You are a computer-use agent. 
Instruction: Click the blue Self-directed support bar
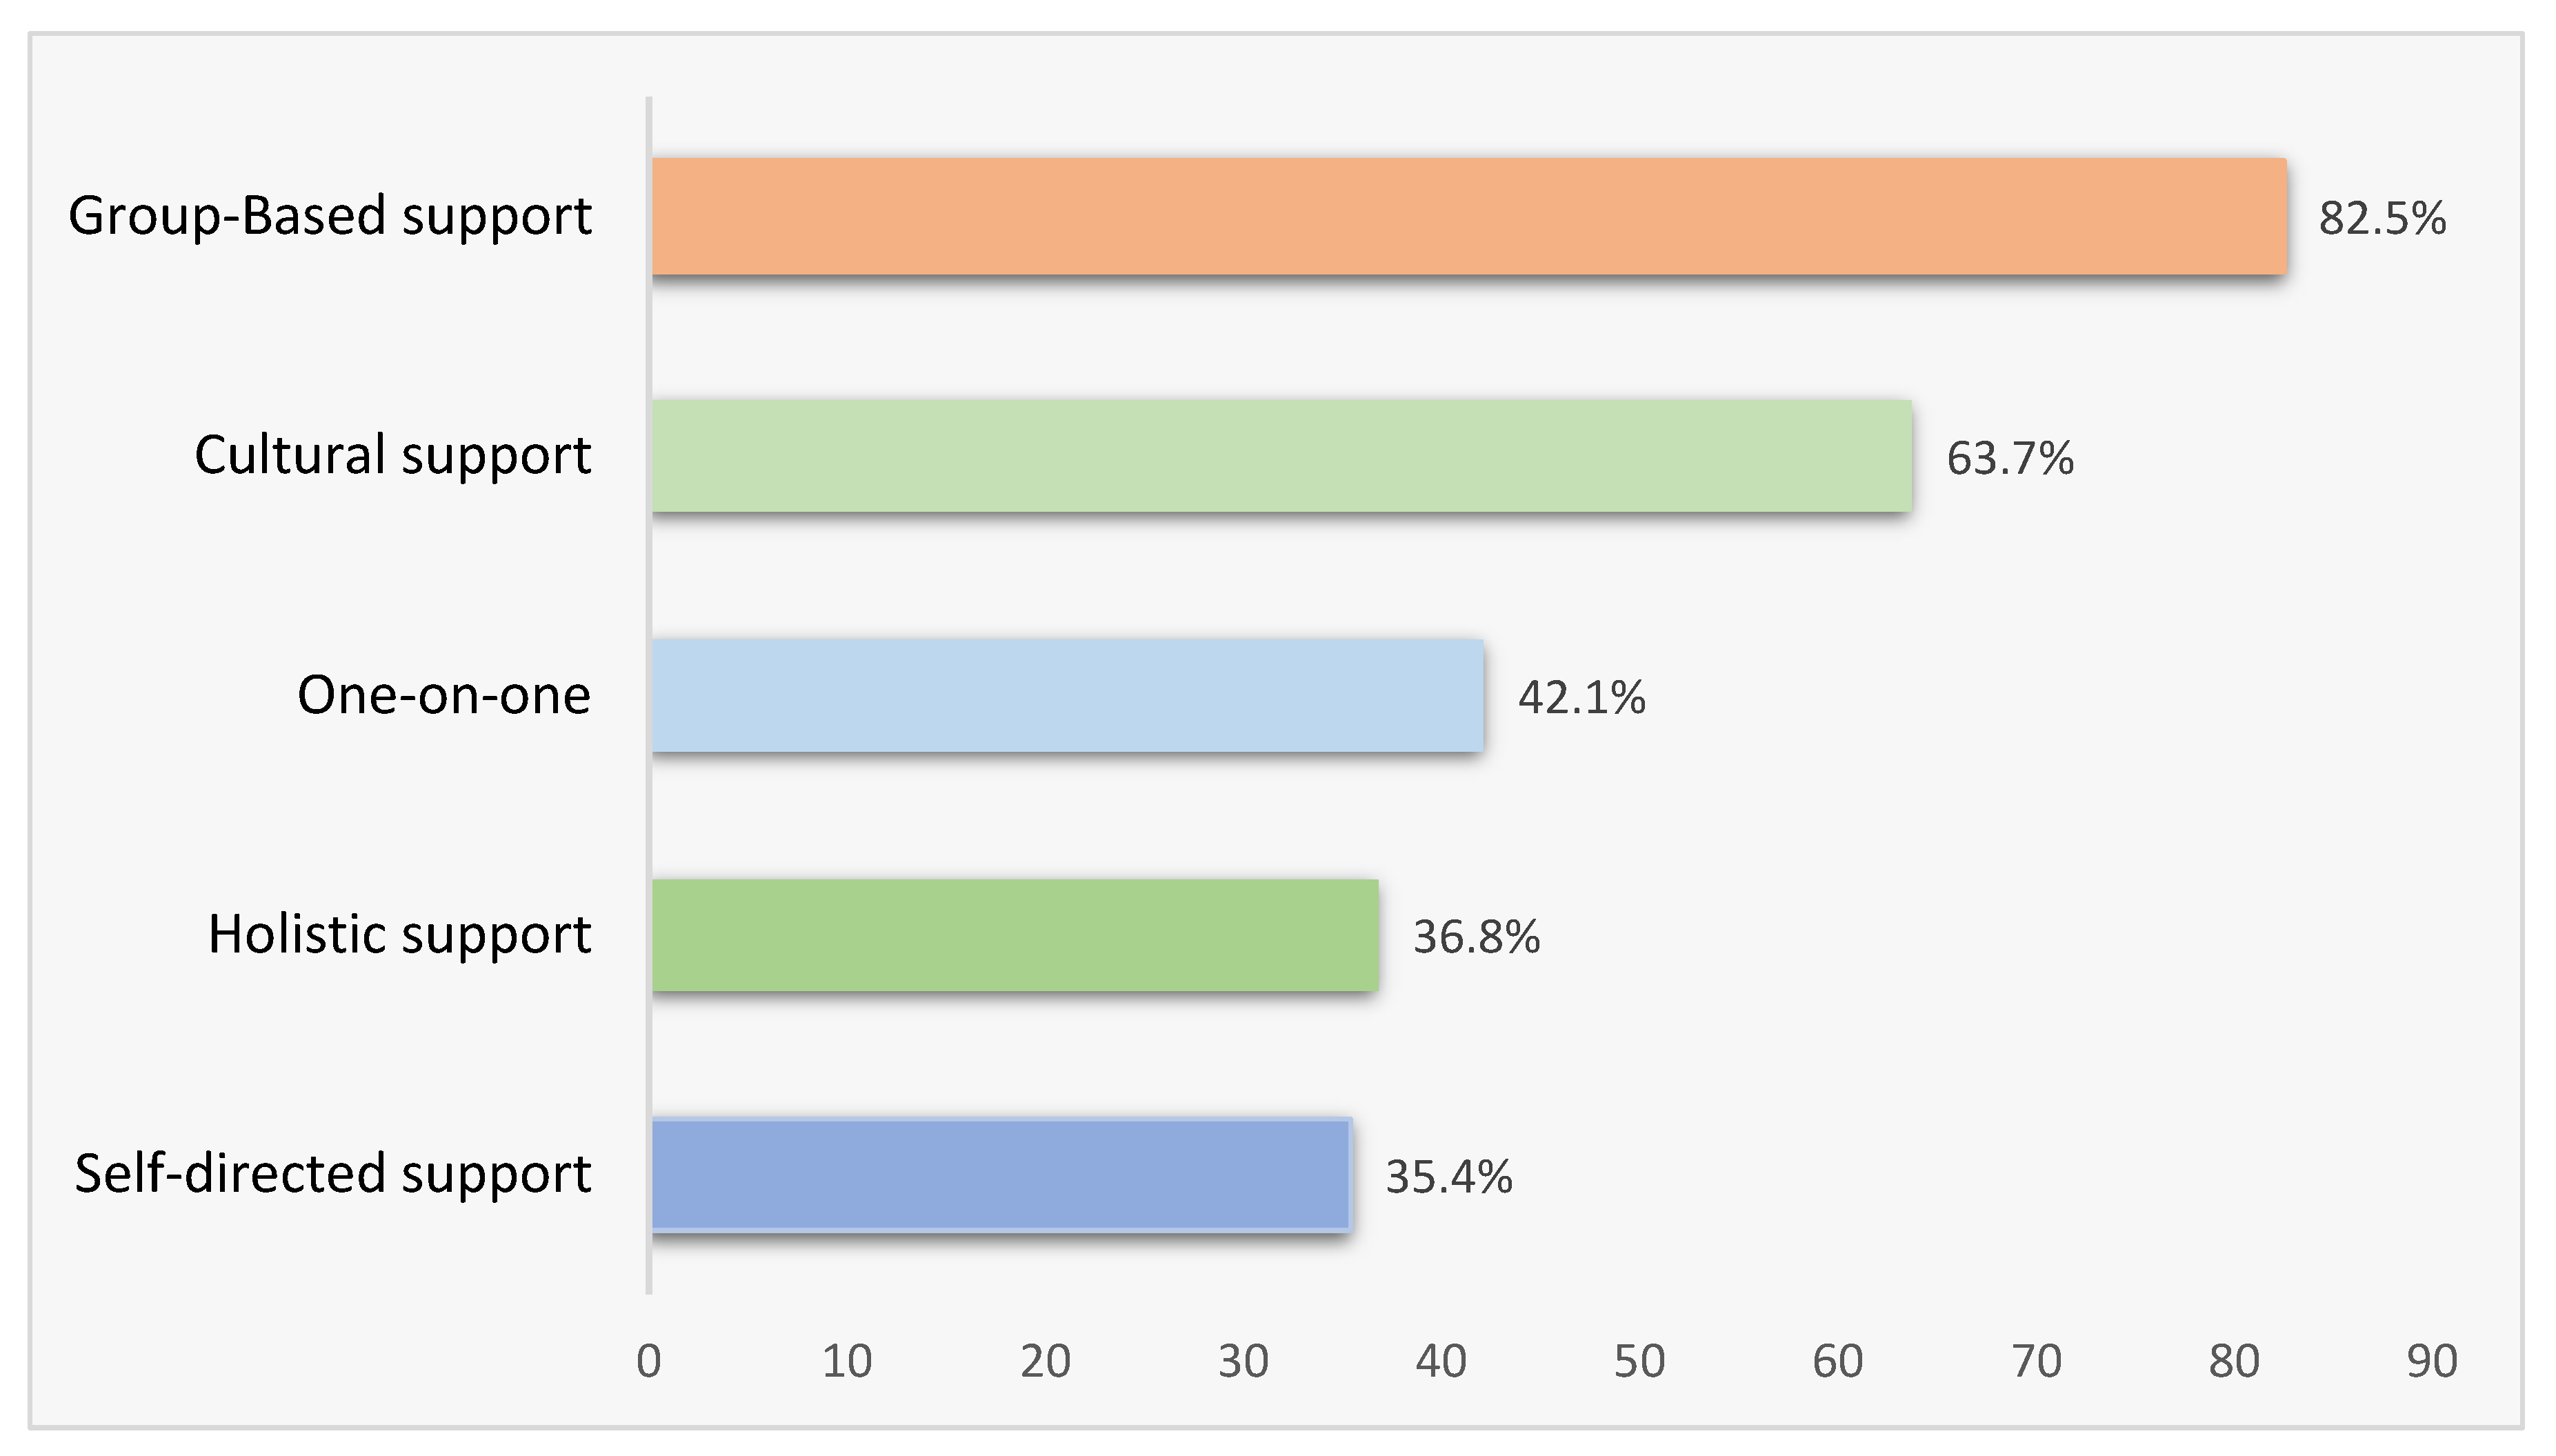pyautogui.click(x=1001, y=1174)
